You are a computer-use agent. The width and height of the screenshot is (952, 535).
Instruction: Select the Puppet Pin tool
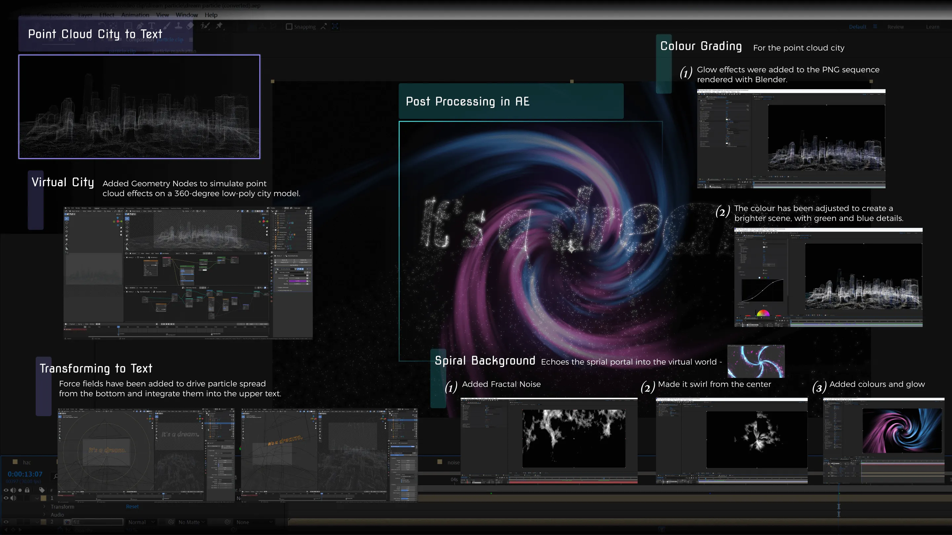[x=219, y=26]
